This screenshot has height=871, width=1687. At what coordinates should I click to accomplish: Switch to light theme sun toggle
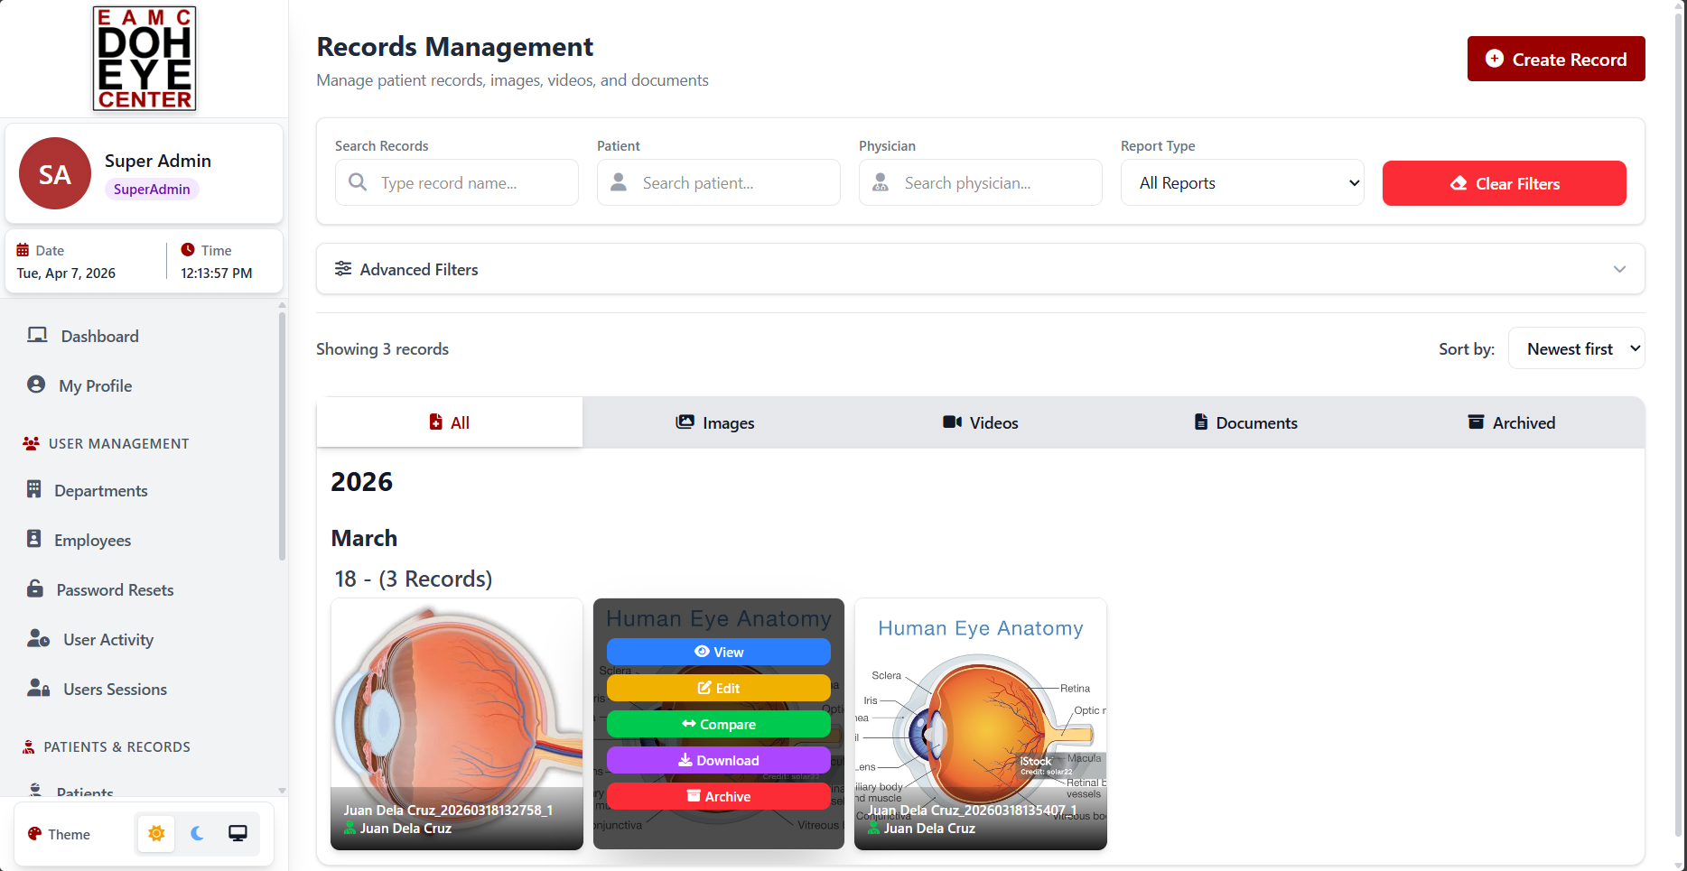tap(156, 833)
